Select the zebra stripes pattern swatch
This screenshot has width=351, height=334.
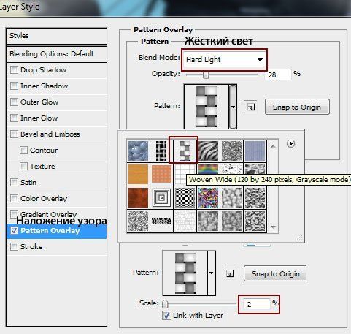click(208, 151)
